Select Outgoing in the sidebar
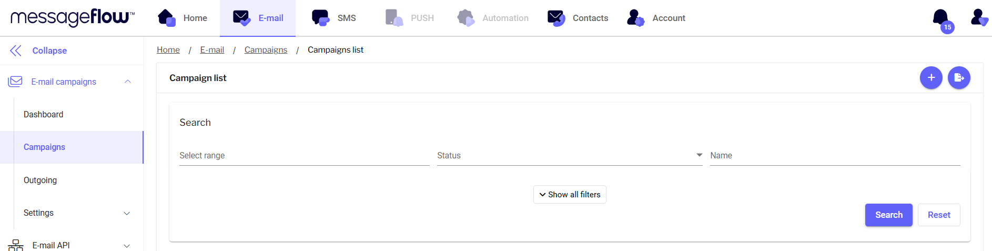Viewport: 992px width, 251px height. pyautogui.click(x=40, y=180)
